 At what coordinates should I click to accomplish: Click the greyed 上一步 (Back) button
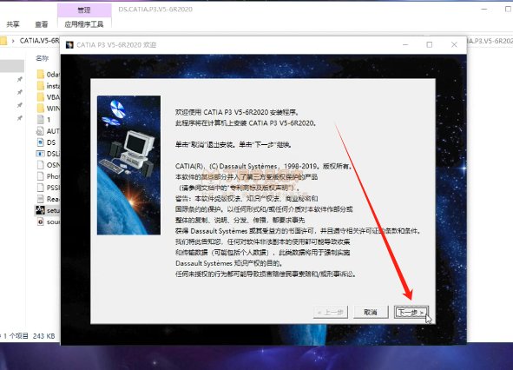[331, 312]
